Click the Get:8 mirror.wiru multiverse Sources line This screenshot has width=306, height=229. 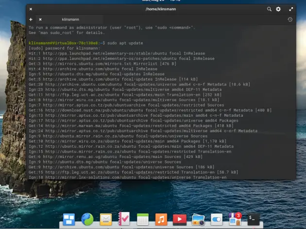click(124, 100)
